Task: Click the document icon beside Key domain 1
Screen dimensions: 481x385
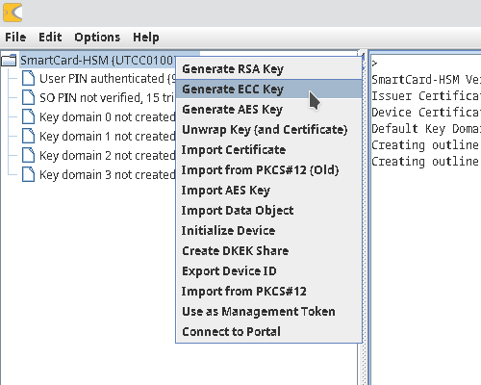Action: tap(28, 136)
